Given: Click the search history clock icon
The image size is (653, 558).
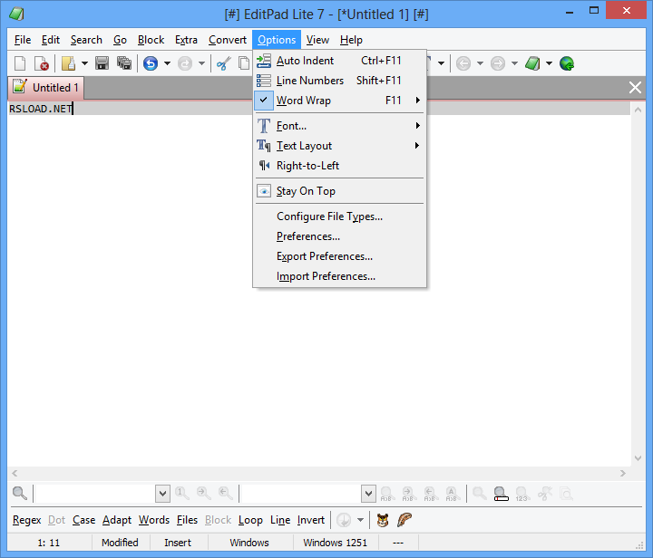Looking at the screenshot, I should [x=344, y=520].
